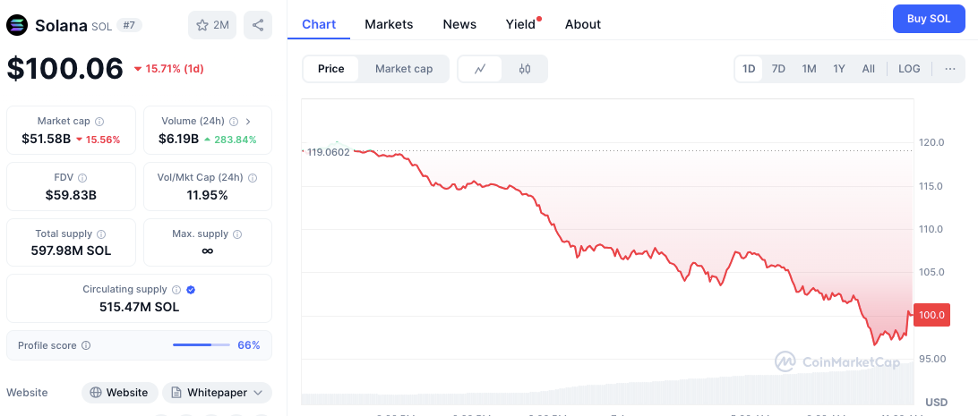Open chart options three-dot menu

(950, 69)
